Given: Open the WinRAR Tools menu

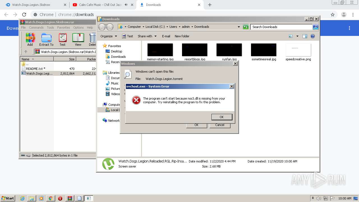Looking at the screenshot, I should pos(50,27).
